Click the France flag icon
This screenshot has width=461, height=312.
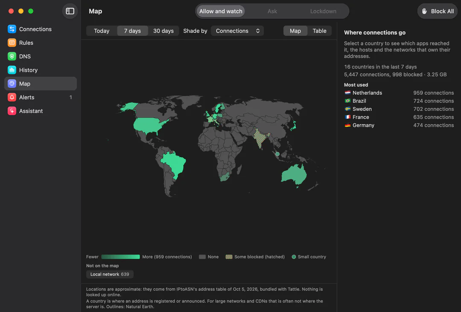347,117
